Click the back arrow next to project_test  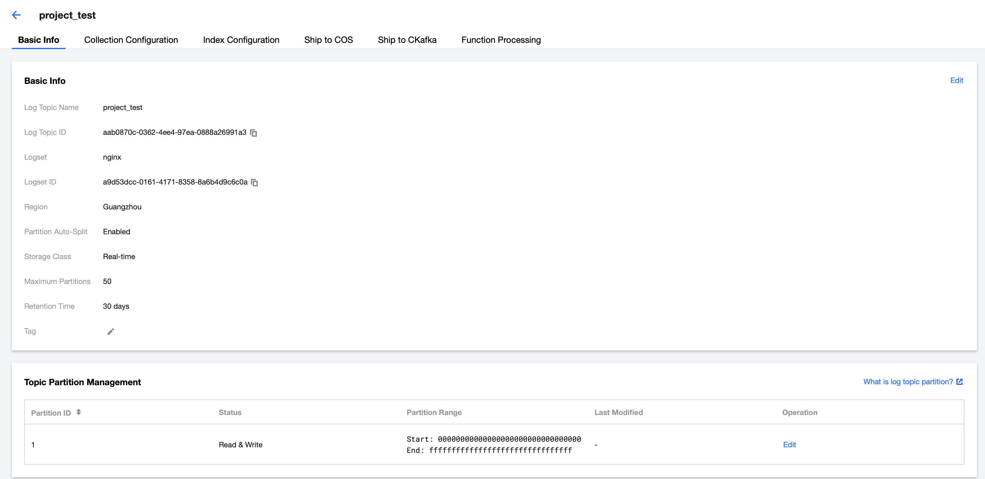[x=16, y=15]
